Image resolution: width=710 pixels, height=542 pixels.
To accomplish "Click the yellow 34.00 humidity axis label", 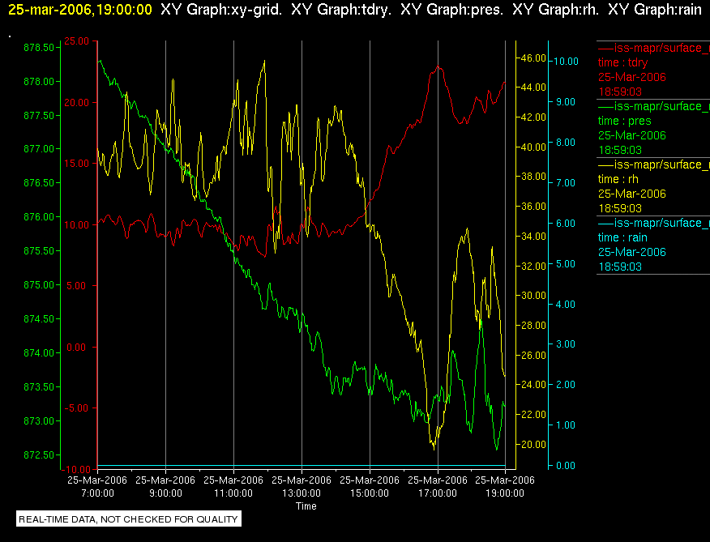I will click(534, 236).
